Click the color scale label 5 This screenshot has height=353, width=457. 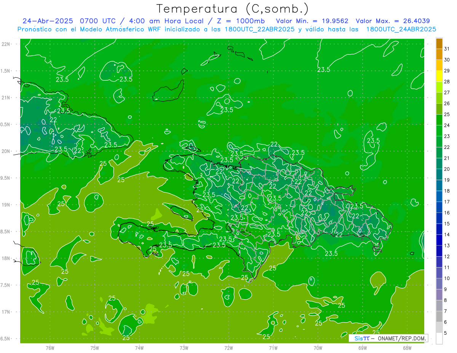point(446,333)
